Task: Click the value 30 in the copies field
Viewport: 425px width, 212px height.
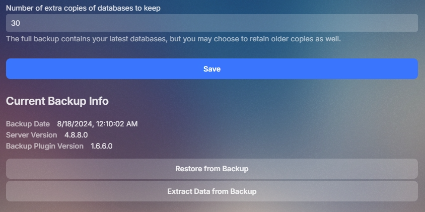Action: pos(15,23)
